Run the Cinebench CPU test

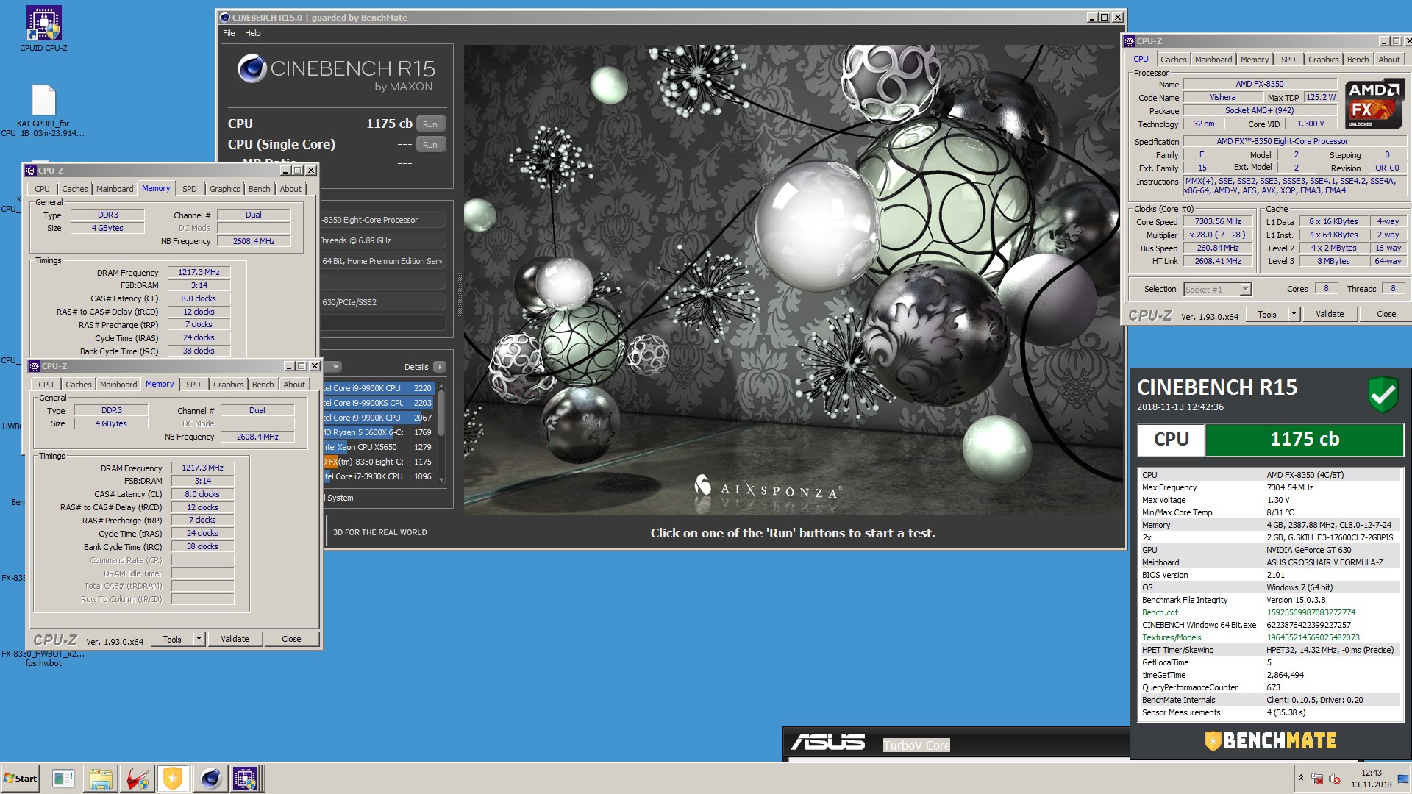pyautogui.click(x=430, y=124)
